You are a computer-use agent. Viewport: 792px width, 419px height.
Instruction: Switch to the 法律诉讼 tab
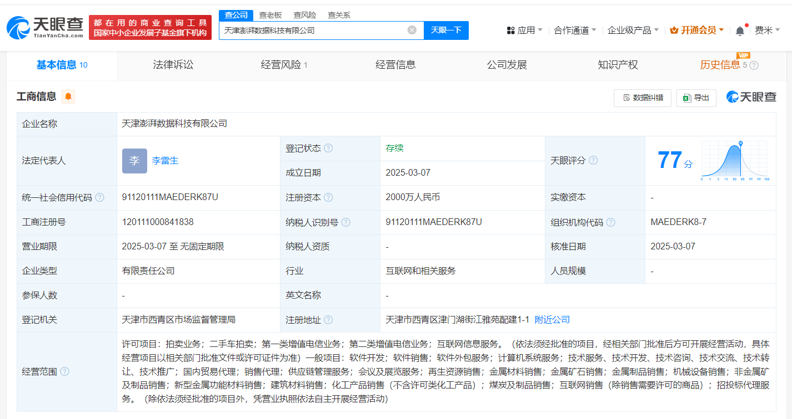pyautogui.click(x=173, y=65)
